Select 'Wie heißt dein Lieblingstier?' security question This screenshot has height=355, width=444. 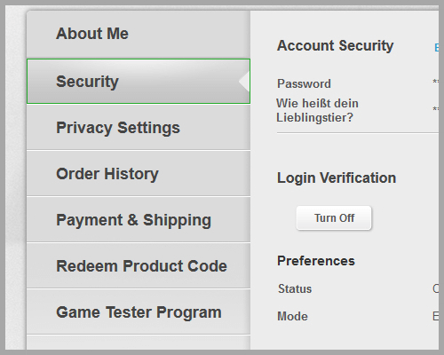click(317, 110)
